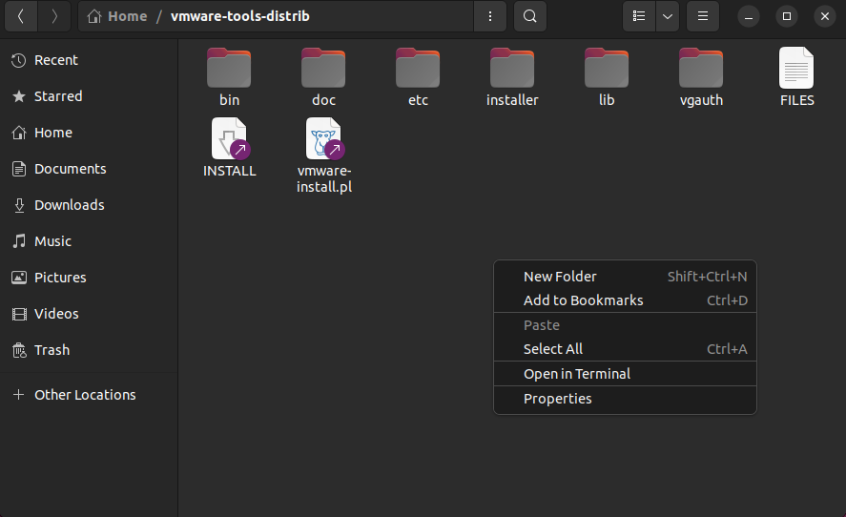Select the lib folder icon
This screenshot has height=517, width=846.
point(607,68)
